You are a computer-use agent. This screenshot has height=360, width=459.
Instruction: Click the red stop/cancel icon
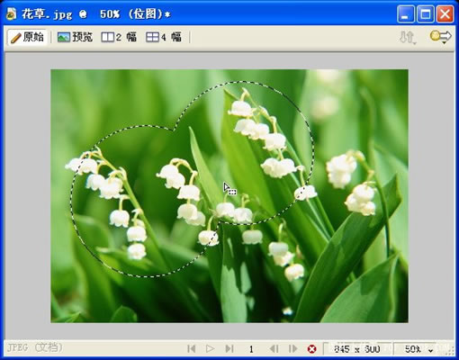tap(312, 349)
